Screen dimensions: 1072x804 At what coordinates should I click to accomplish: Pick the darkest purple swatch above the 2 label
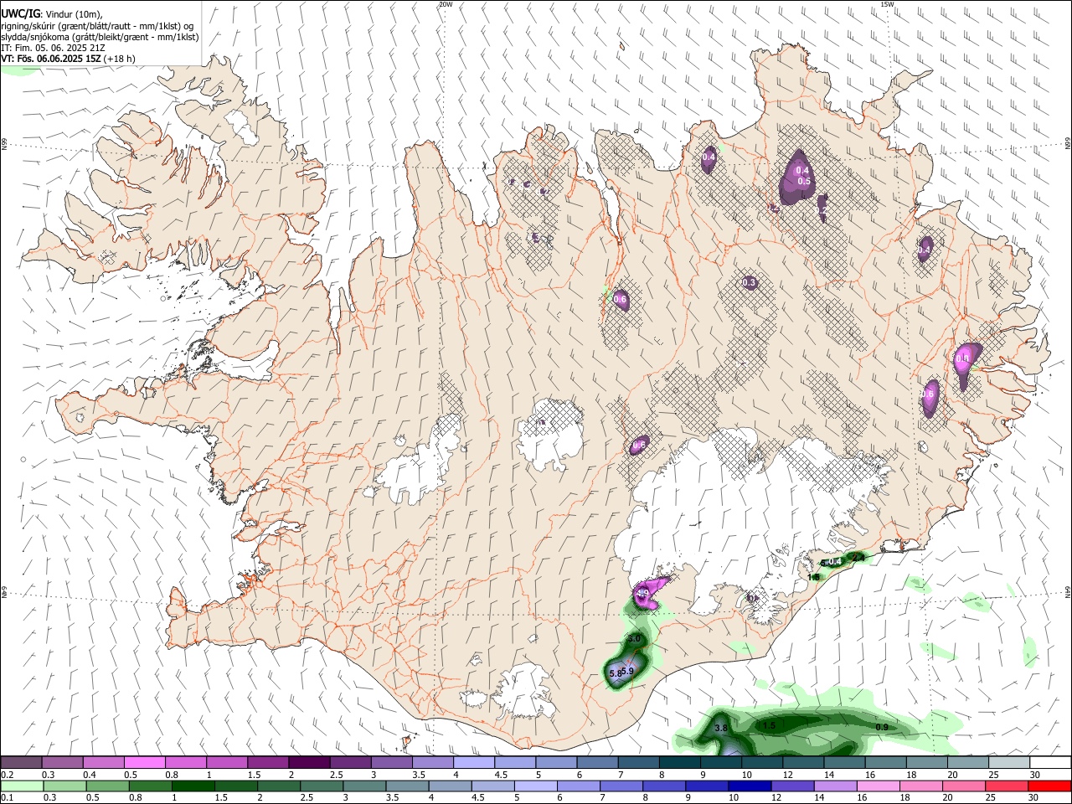pyautogui.click(x=308, y=763)
